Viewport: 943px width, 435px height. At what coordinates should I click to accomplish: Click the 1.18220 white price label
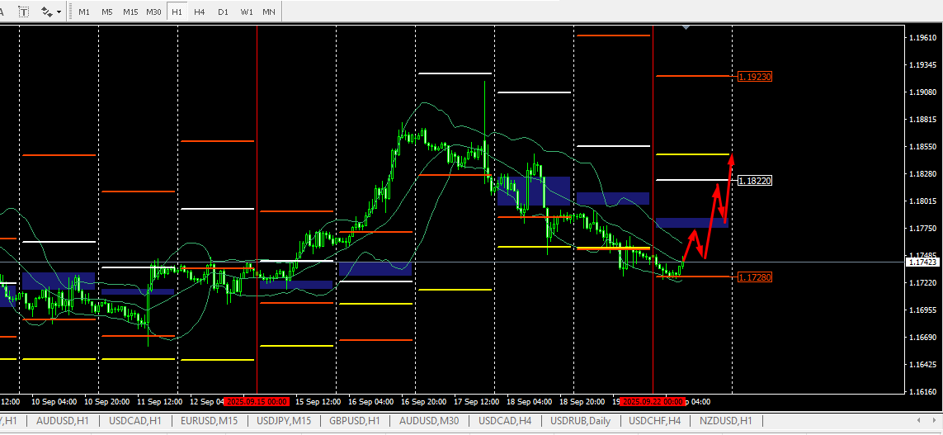point(754,181)
